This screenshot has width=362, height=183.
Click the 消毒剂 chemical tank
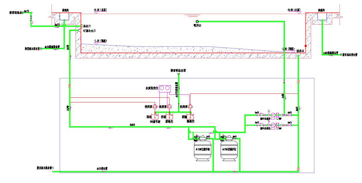click(x=169, y=116)
